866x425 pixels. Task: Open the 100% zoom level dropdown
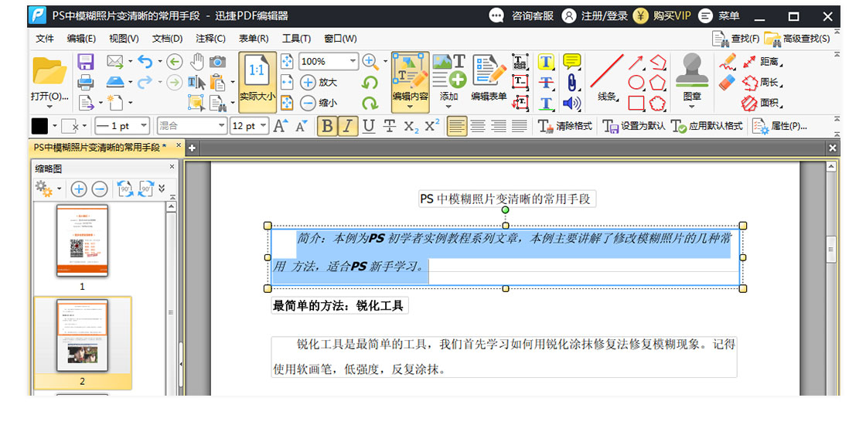(351, 61)
